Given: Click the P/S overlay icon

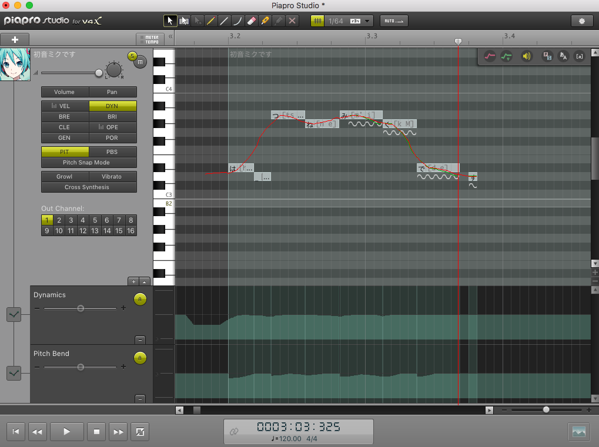Looking at the screenshot, I should click(x=547, y=56).
